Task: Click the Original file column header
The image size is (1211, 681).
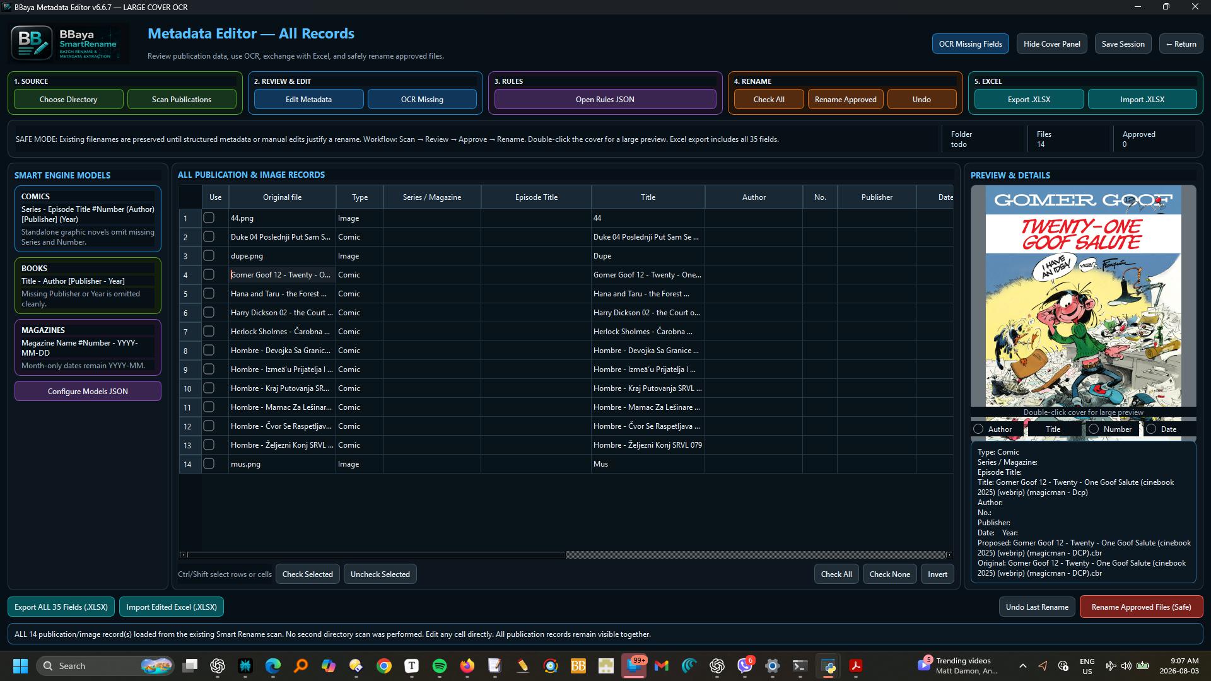Action: tap(282, 197)
